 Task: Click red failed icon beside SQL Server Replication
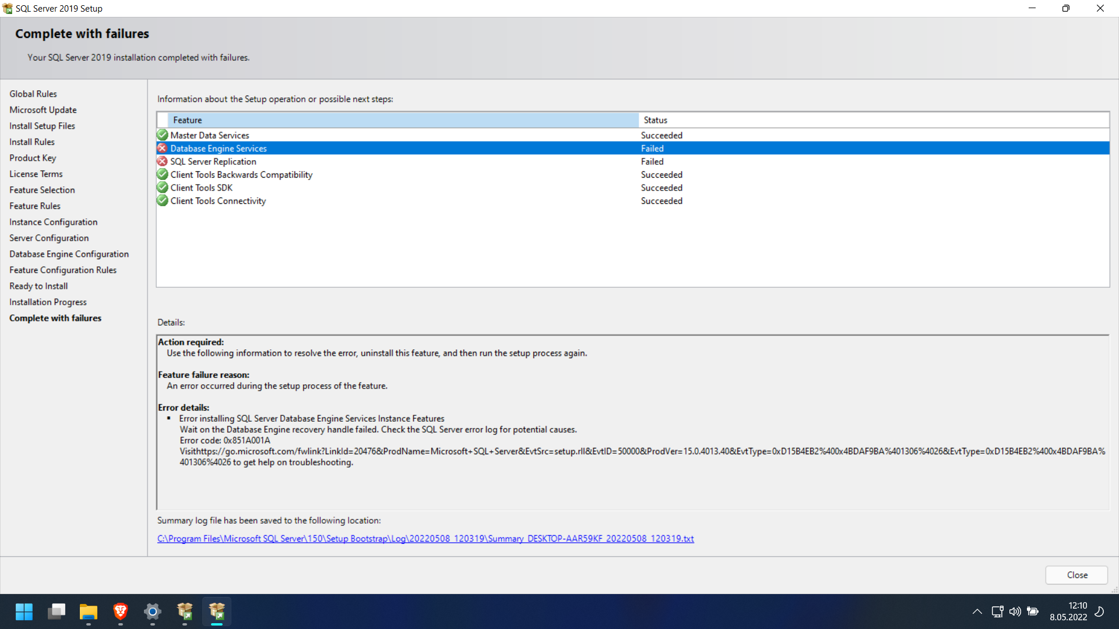tap(163, 161)
